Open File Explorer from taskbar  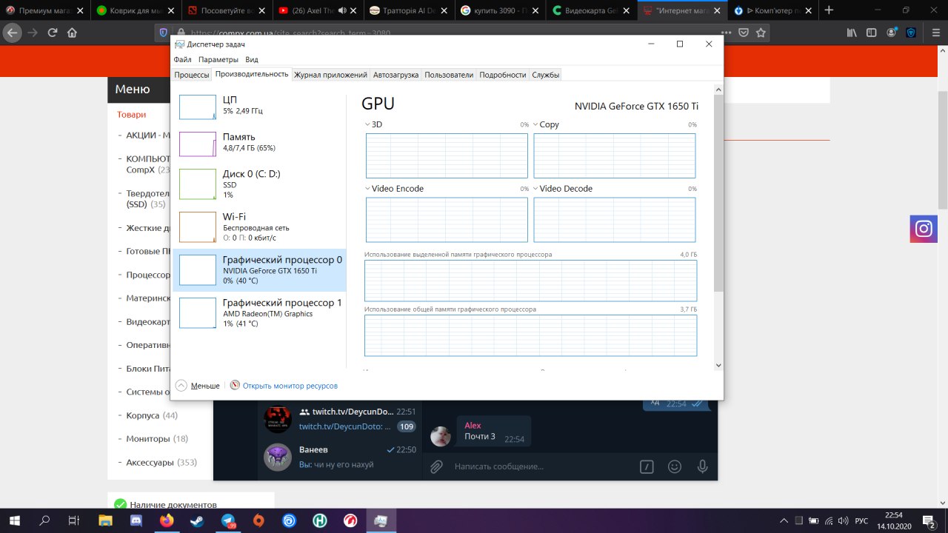[x=105, y=520]
